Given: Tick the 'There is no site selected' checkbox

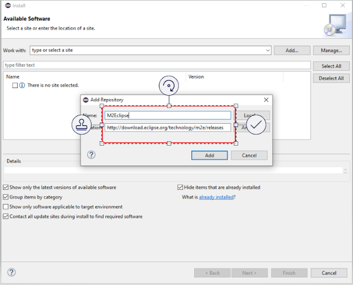Looking at the screenshot, I should (x=15, y=85).
